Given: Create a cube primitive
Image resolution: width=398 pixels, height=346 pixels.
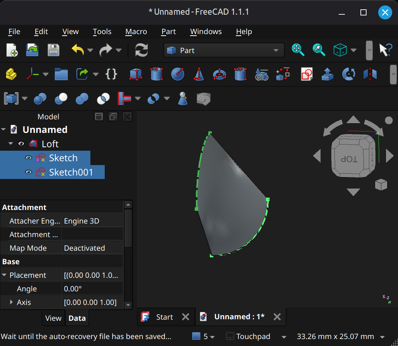Looking at the screenshot, I should pyautogui.click(x=136, y=74).
